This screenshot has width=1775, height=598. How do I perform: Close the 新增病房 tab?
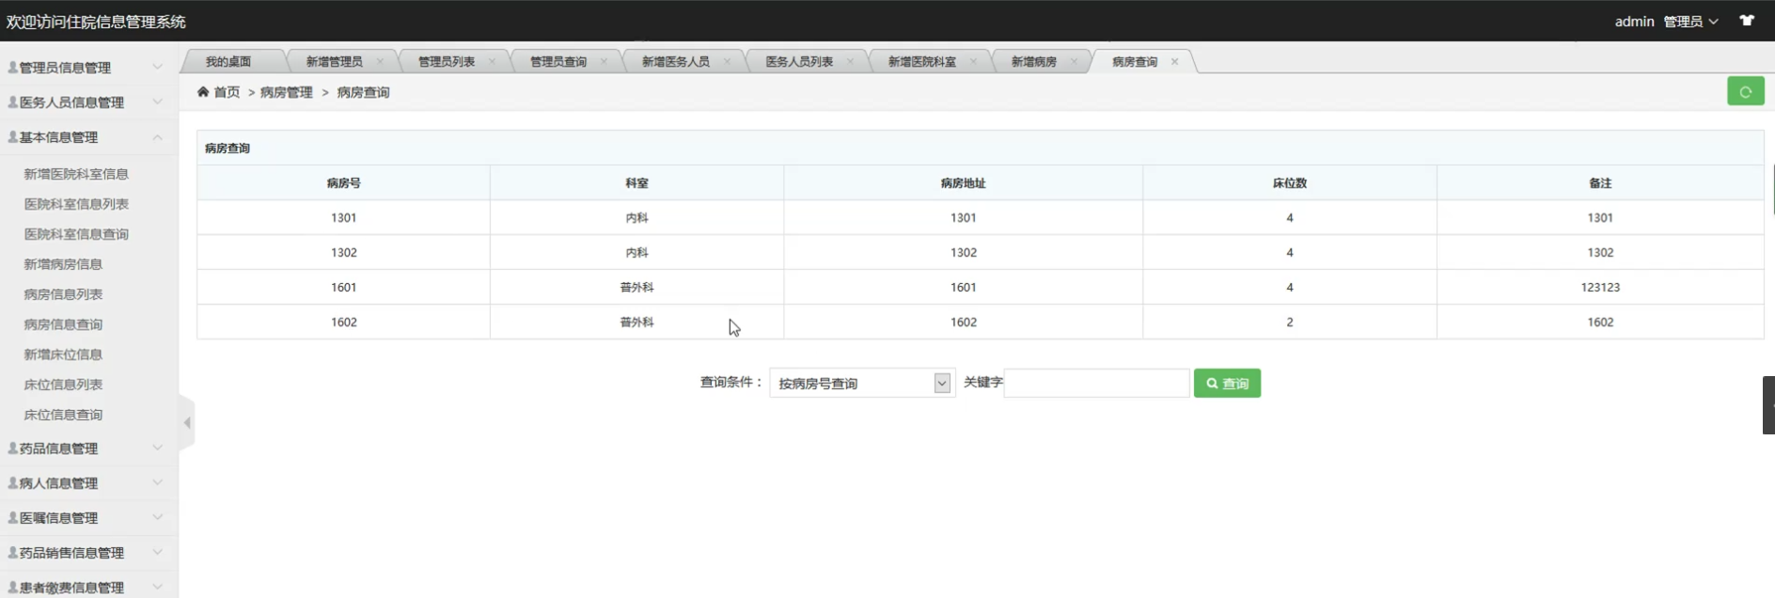pyautogui.click(x=1074, y=62)
